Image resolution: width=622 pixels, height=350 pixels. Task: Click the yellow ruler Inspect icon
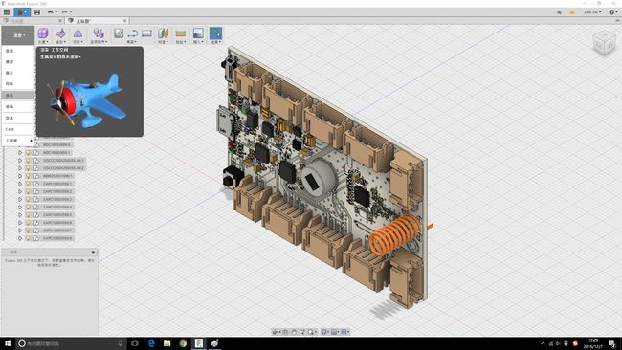(x=181, y=33)
